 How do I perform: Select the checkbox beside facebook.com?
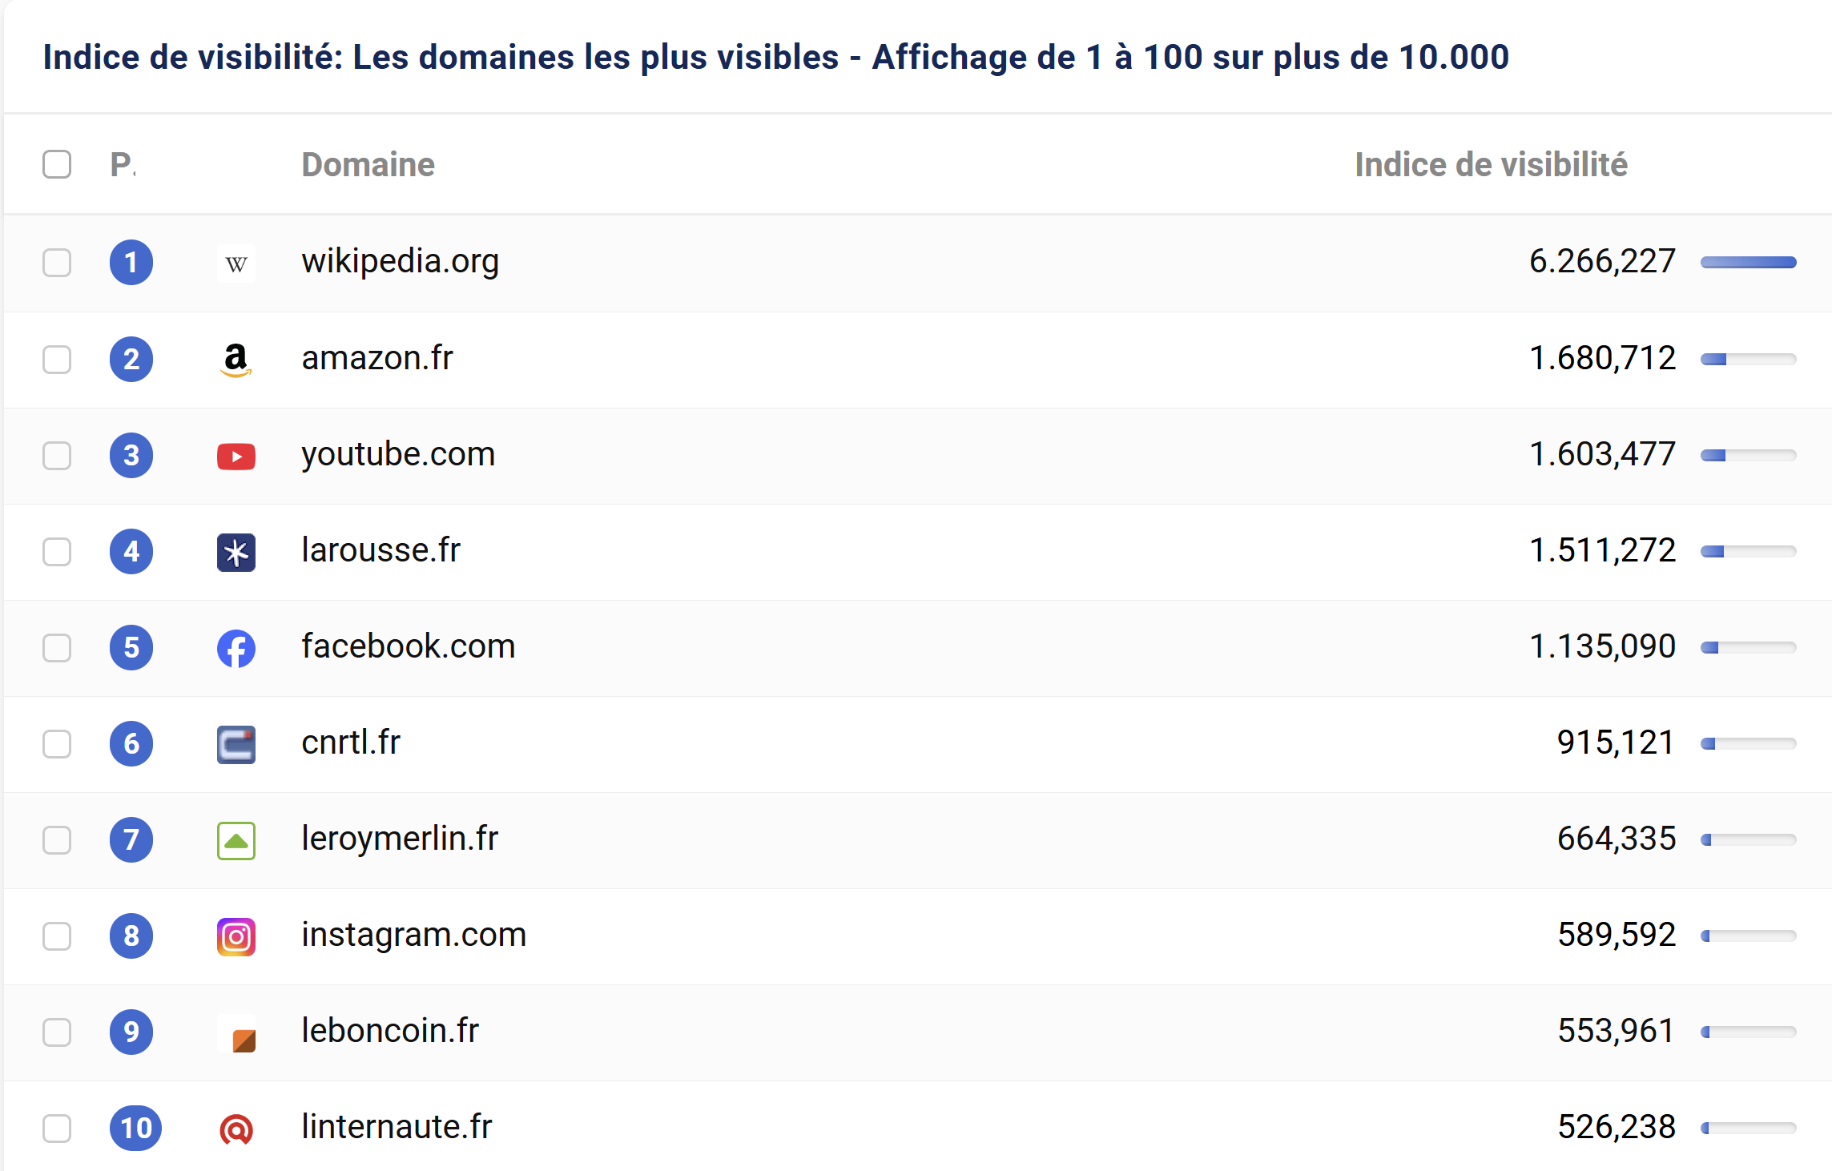tap(57, 647)
